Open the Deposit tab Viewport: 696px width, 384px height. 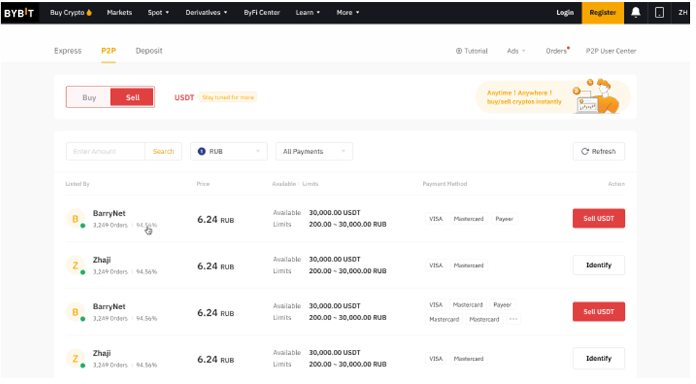tap(149, 51)
